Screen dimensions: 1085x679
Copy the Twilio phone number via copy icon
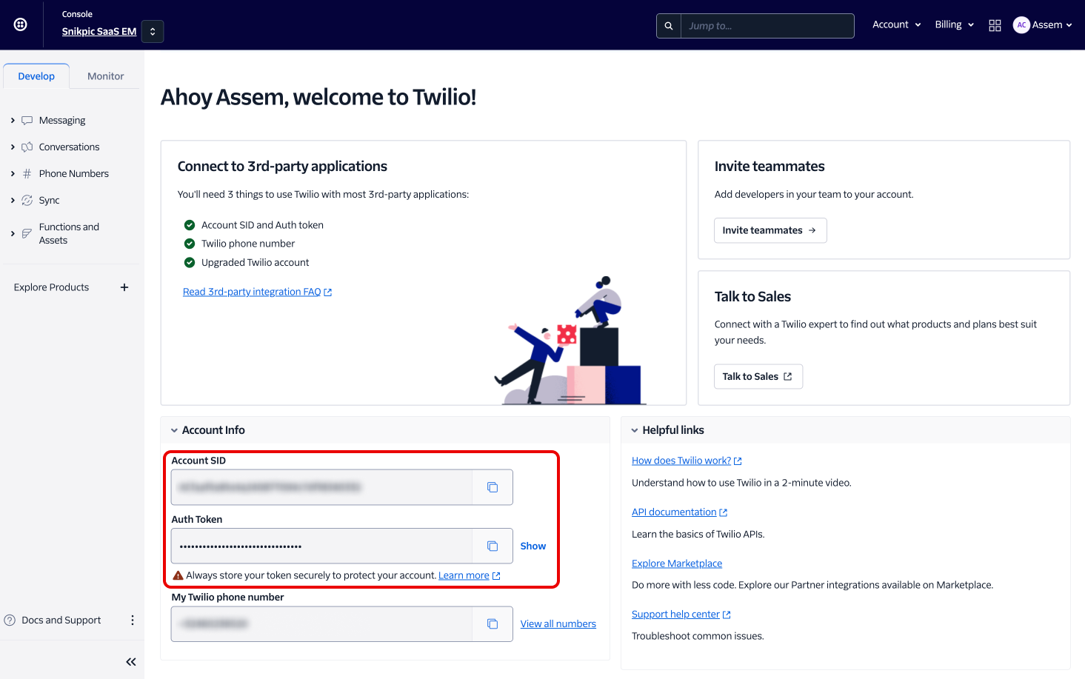point(492,623)
